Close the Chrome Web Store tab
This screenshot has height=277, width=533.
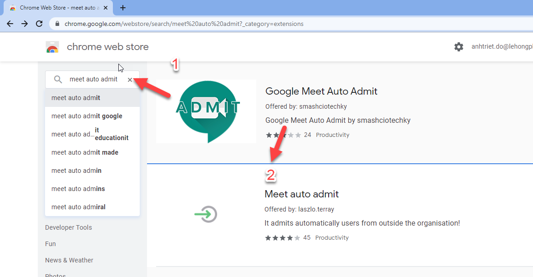[x=106, y=7]
